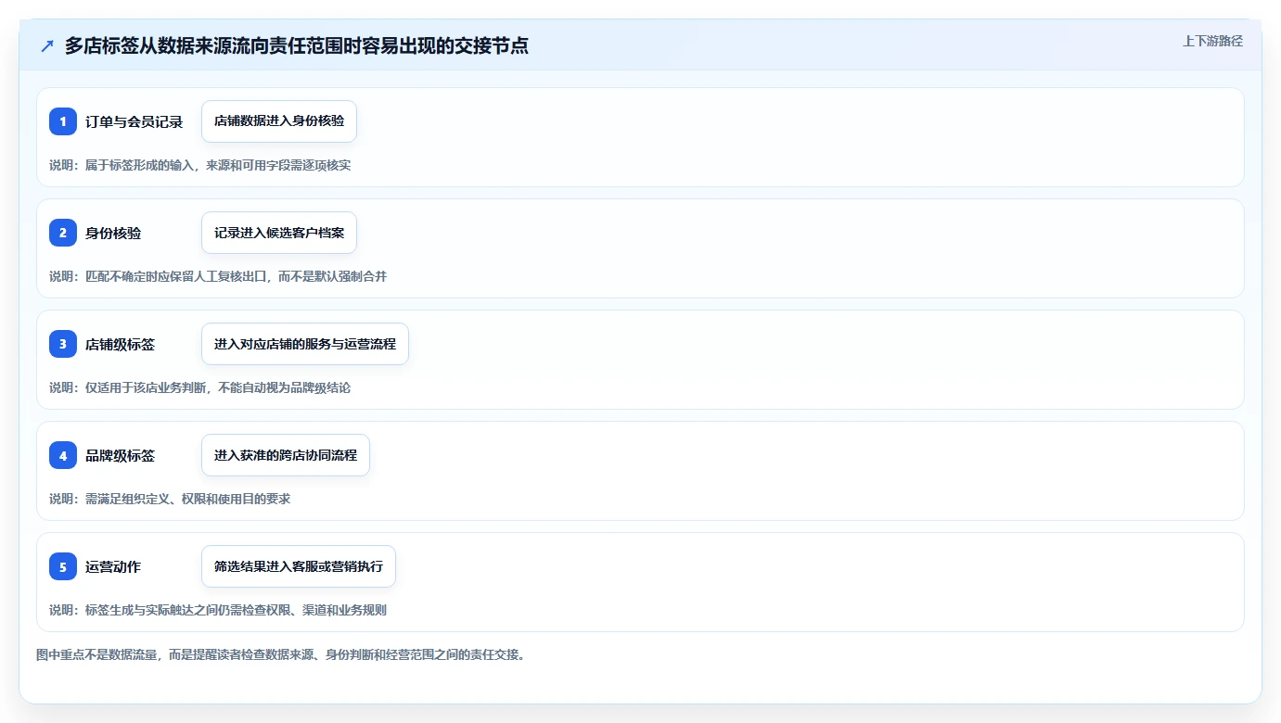Select the 店铺级标签 heading
1281x723 pixels.
tap(120, 344)
